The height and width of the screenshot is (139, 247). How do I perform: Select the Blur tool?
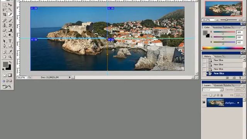coord(5,35)
